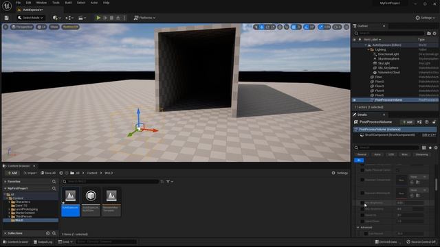Screen dimensions: 440x247
Task: Toggle viewport grid snapping
Action: [294, 27]
